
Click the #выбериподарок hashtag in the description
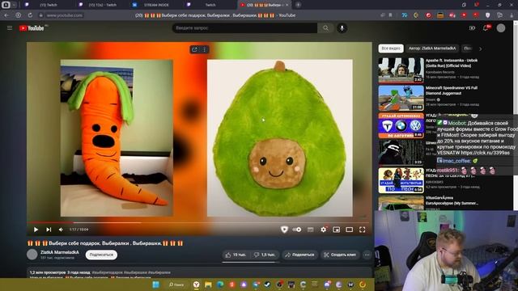click(x=108, y=272)
